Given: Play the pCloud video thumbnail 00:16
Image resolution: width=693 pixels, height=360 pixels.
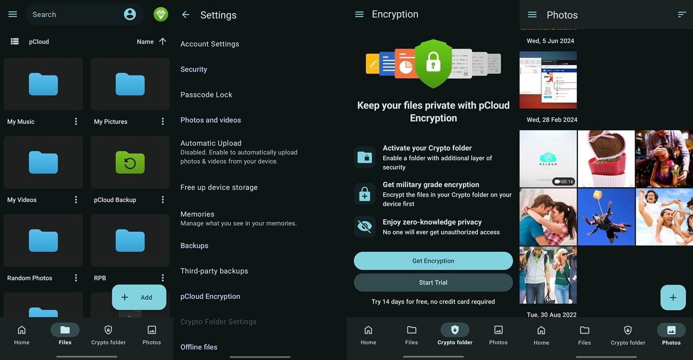Looking at the screenshot, I should click(x=548, y=159).
